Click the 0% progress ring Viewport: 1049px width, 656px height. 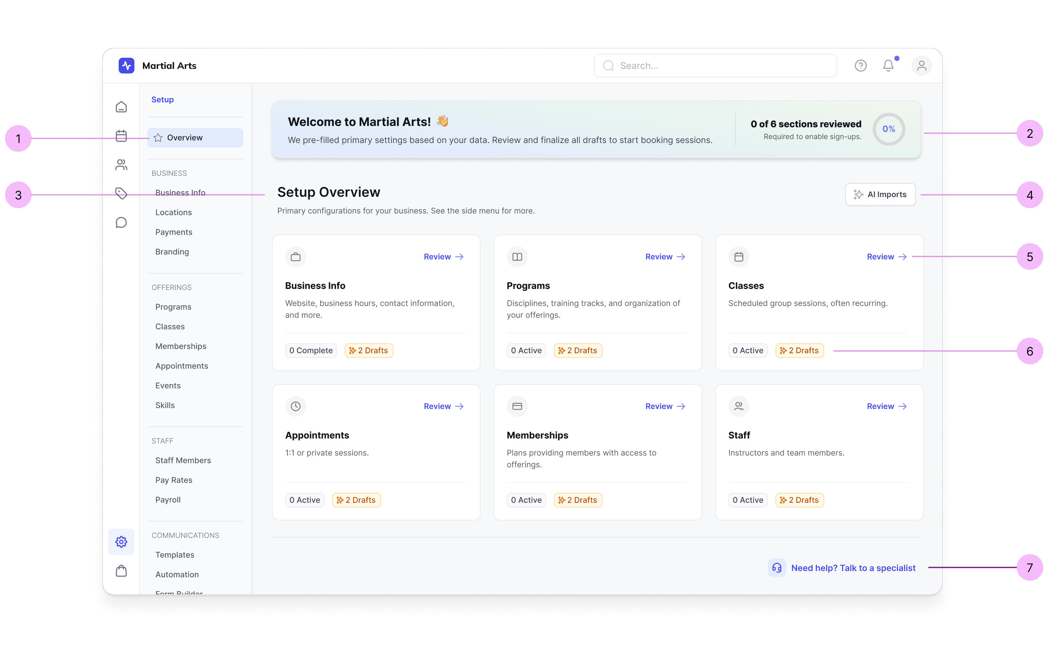coord(889,129)
